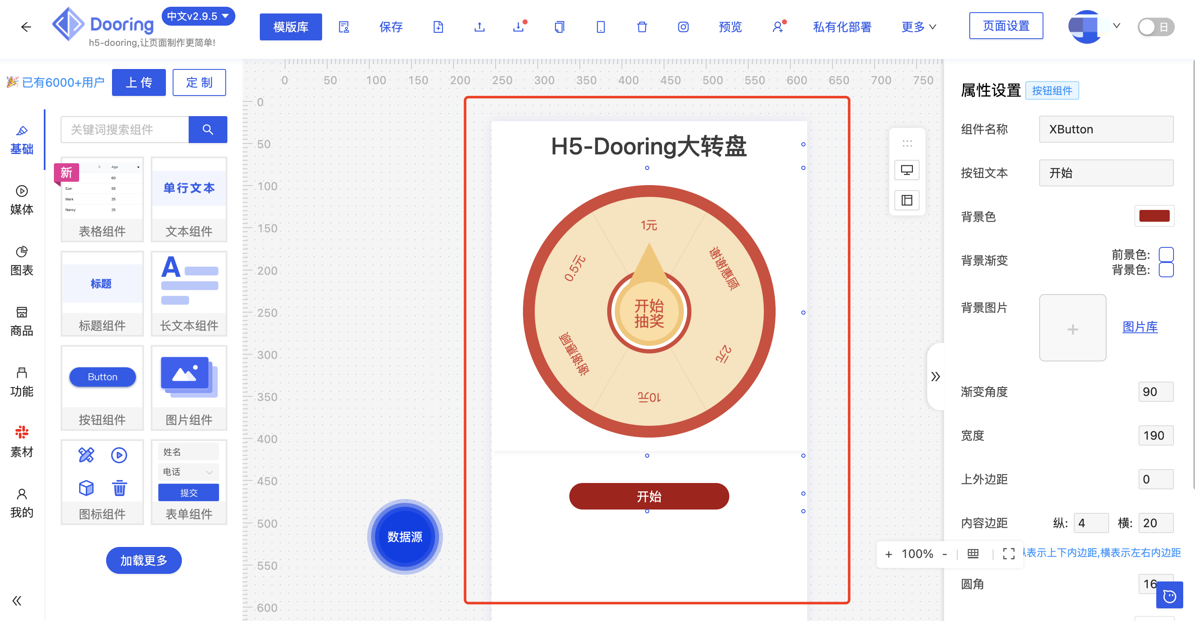Image resolution: width=1195 pixels, height=621 pixels.
Task: Expand the 更多 dropdown menu
Action: point(918,27)
